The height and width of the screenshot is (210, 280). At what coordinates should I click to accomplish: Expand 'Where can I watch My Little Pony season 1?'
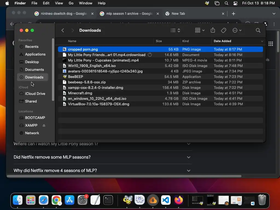(102, 144)
